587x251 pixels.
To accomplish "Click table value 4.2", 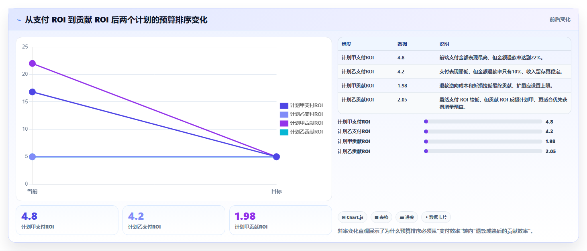I will [401, 72].
